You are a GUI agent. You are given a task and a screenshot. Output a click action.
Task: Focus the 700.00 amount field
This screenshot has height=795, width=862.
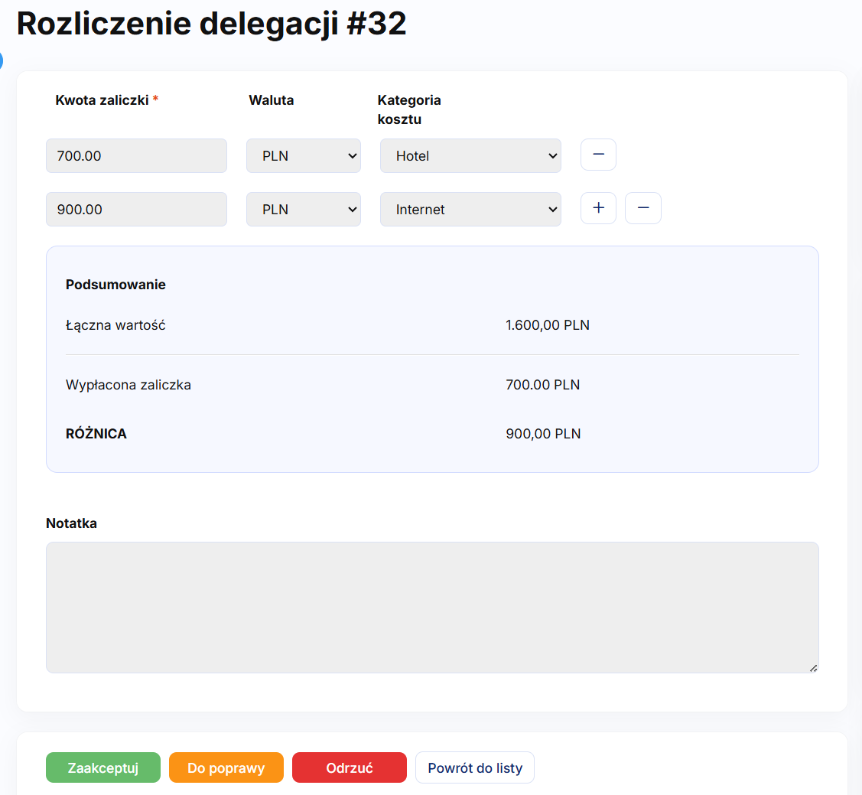pyautogui.click(x=136, y=156)
